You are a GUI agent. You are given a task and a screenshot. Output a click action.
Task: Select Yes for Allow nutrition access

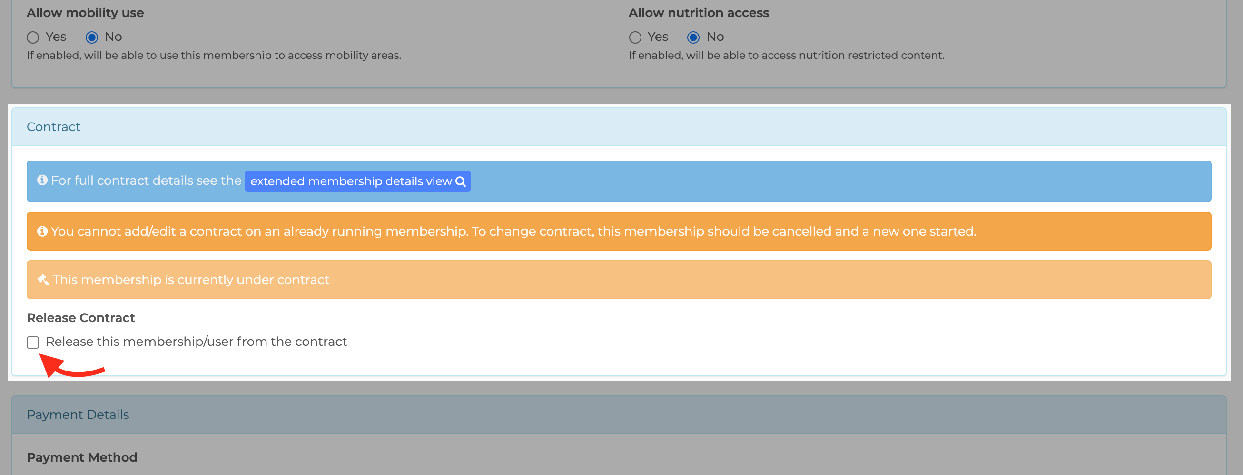(635, 38)
